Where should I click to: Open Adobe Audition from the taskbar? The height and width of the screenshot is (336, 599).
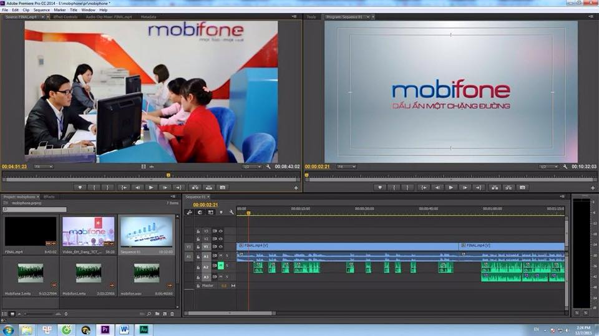coord(143,329)
